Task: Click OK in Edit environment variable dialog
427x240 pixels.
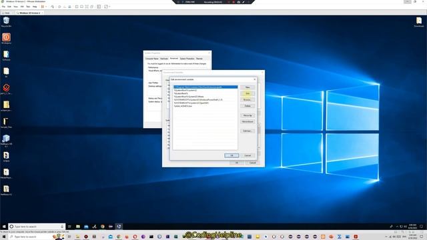Action: pyautogui.click(x=232, y=155)
